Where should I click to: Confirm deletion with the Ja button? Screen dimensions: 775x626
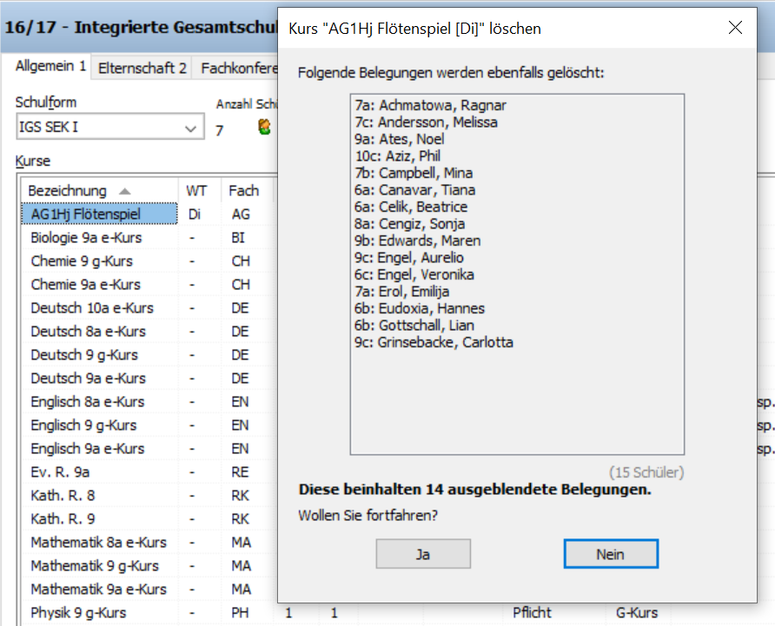click(x=423, y=554)
